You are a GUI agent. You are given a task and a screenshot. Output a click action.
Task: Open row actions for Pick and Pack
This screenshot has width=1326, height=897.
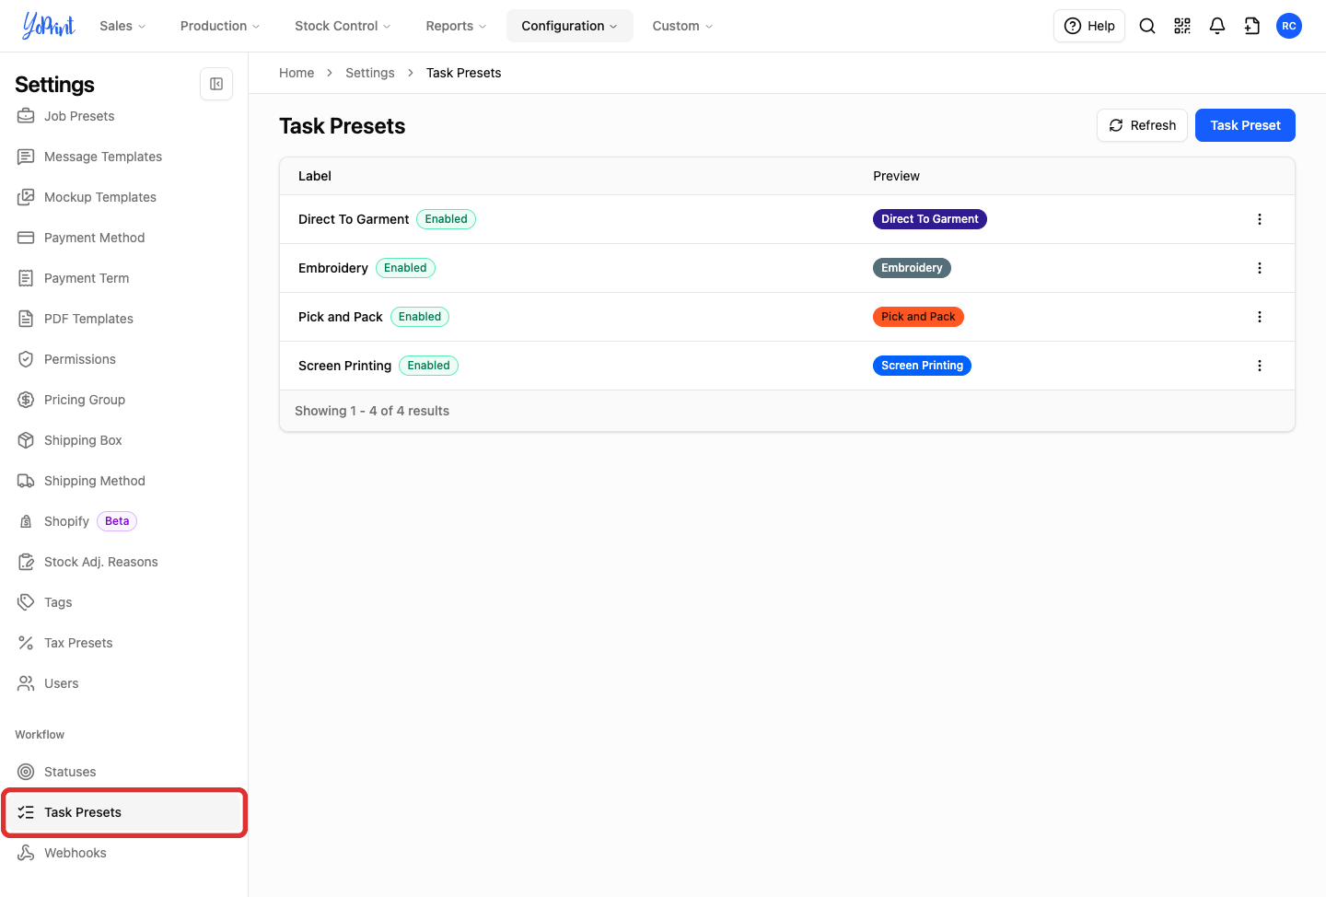1260,317
